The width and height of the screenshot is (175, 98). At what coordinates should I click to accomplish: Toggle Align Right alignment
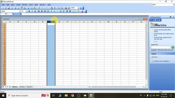[45, 11]
